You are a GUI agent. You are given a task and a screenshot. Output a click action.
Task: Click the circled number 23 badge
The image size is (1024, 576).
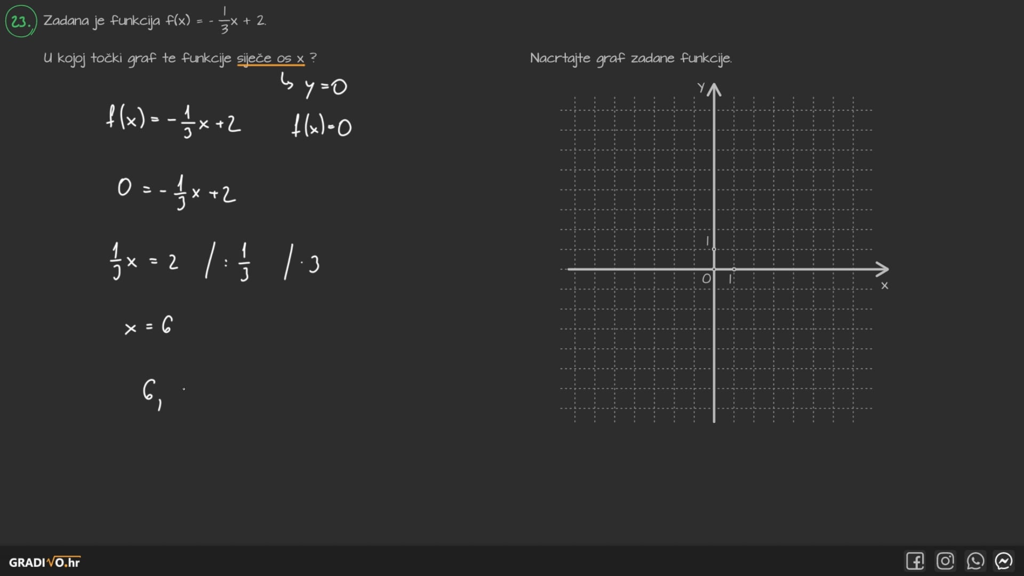21,21
